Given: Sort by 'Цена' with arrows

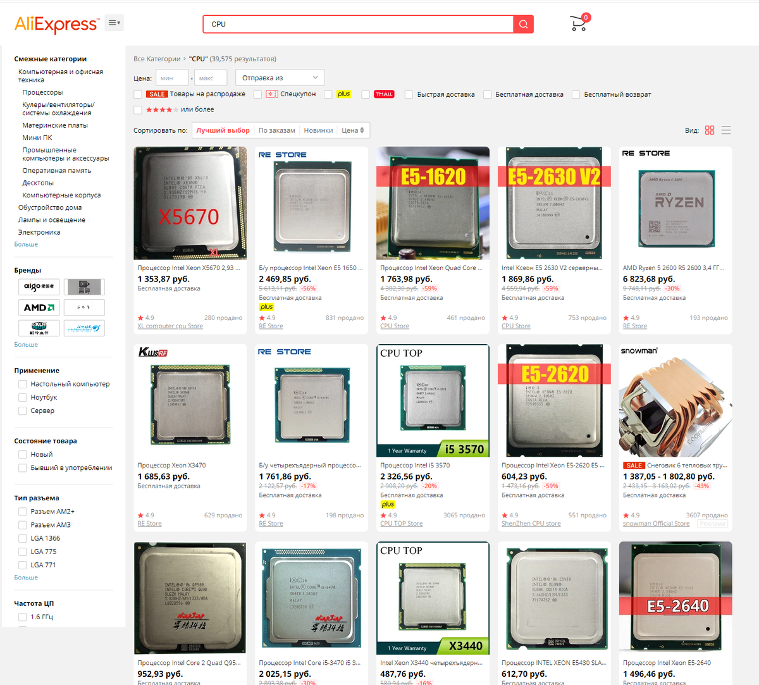Looking at the screenshot, I should coord(353,130).
